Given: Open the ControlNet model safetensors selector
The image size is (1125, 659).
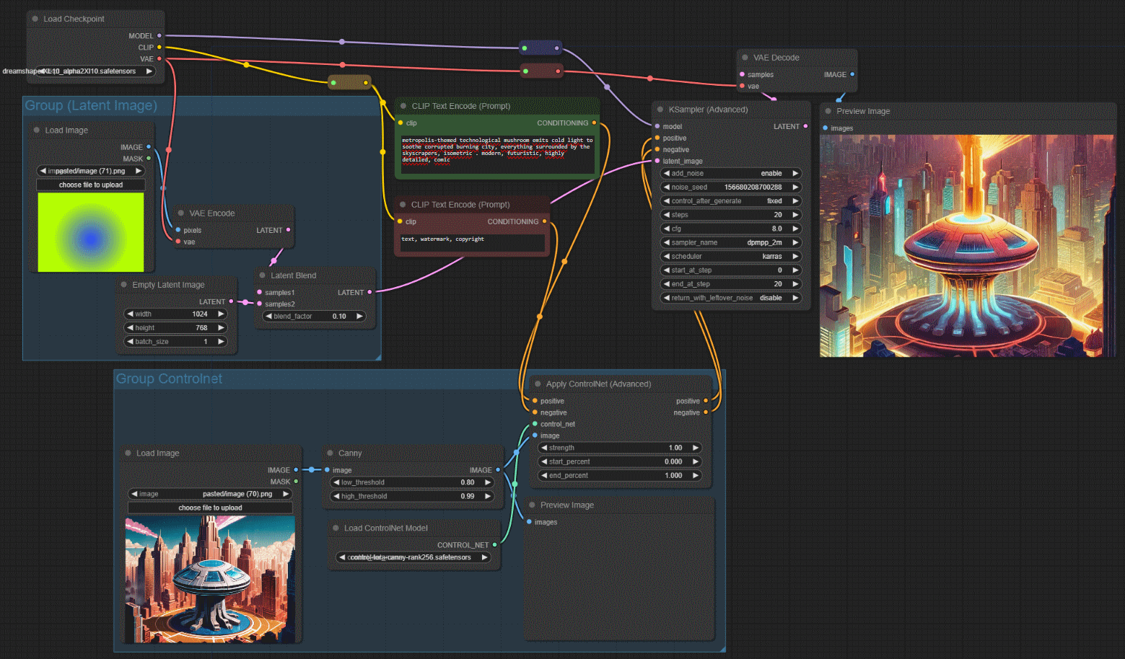Looking at the screenshot, I should (x=413, y=557).
